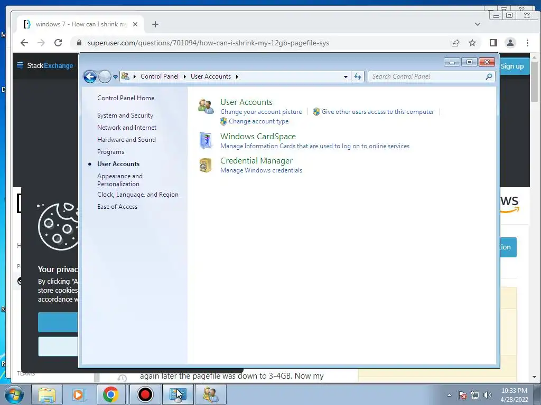Open Windows CardSpace heading link
The width and height of the screenshot is (541, 405).
258,137
